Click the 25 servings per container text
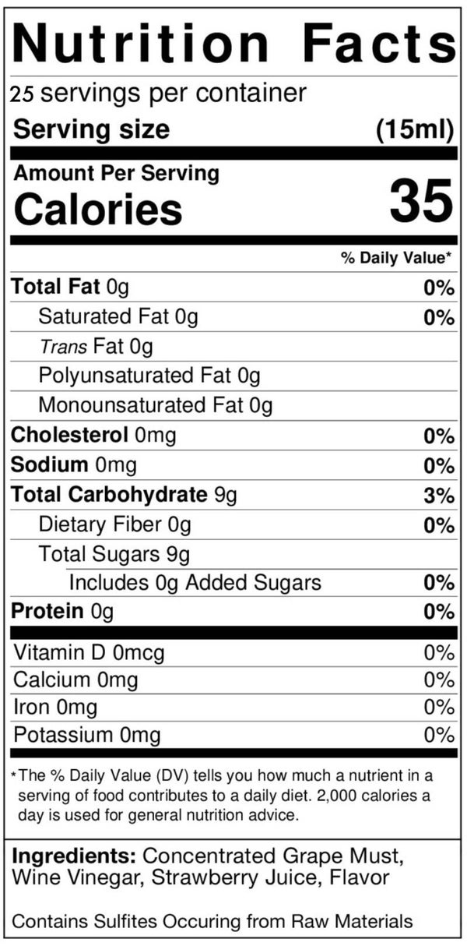This screenshot has height=946, width=467. pyautogui.click(x=159, y=94)
